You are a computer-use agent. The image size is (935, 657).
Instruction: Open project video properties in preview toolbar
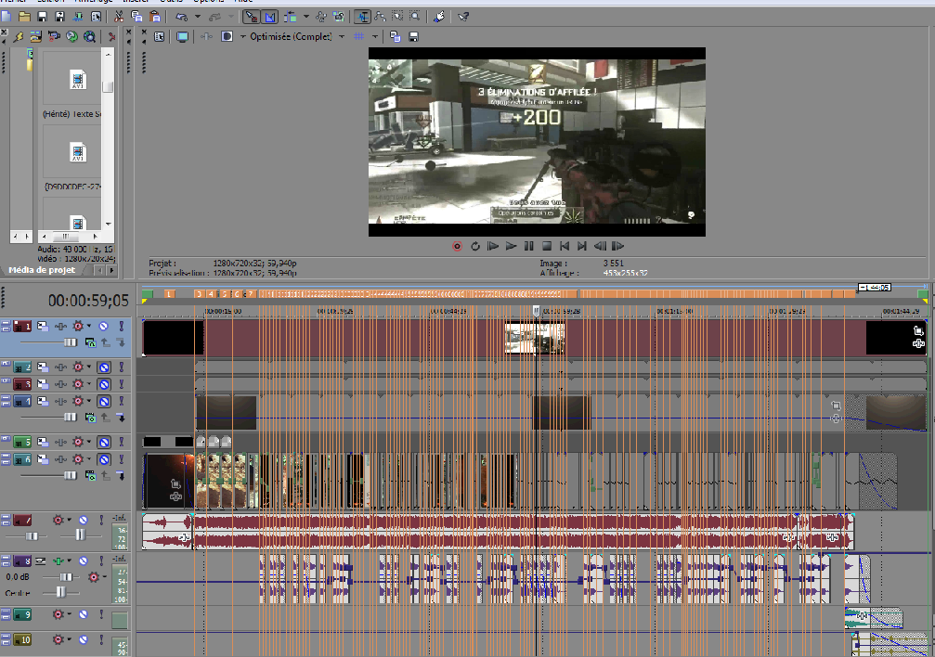pyautogui.click(x=159, y=37)
